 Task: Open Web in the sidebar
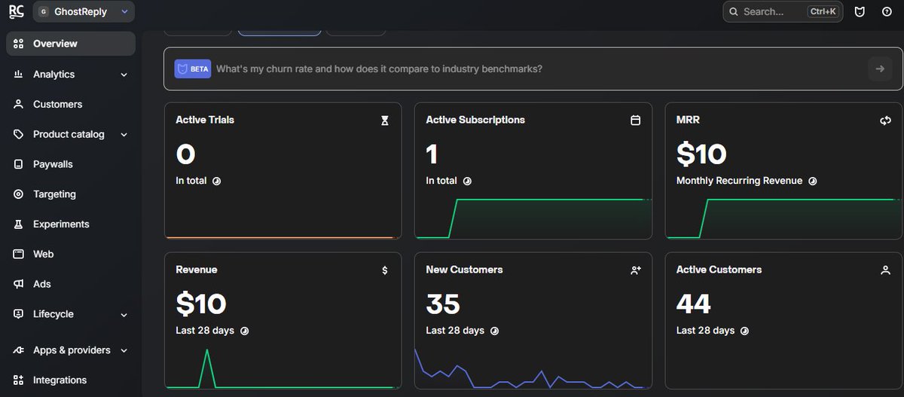pyautogui.click(x=71, y=254)
